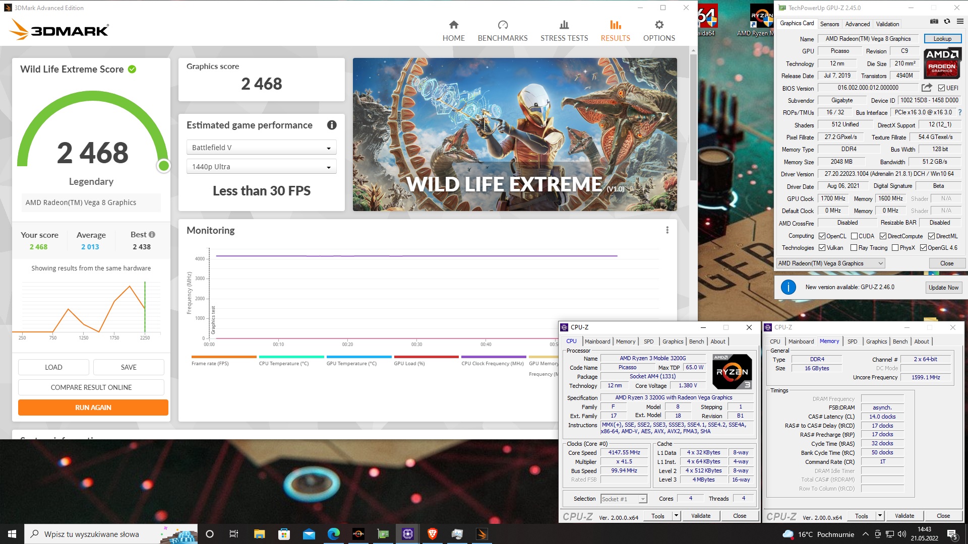Click the BIOS export share icon in GPU-Z
The image size is (968, 544).
point(927,88)
